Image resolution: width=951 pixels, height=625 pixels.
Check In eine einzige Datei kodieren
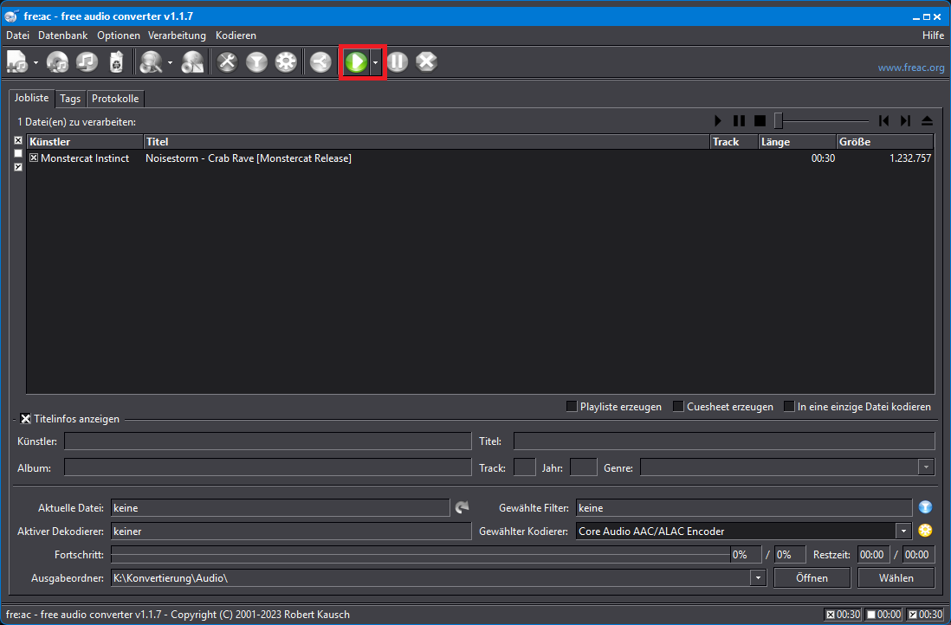(789, 406)
